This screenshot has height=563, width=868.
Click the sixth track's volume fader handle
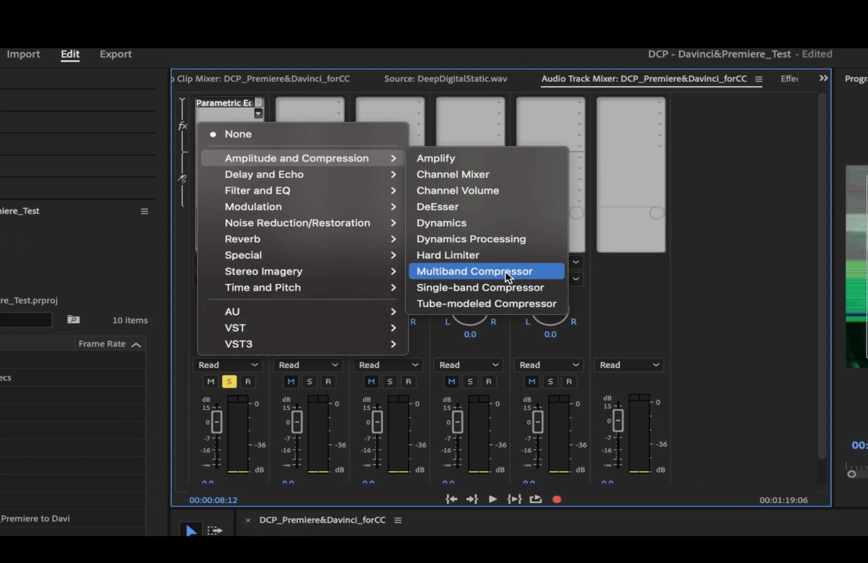pos(618,422)
